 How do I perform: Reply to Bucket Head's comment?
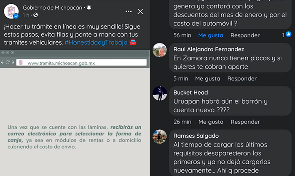(x=245, y=122)
